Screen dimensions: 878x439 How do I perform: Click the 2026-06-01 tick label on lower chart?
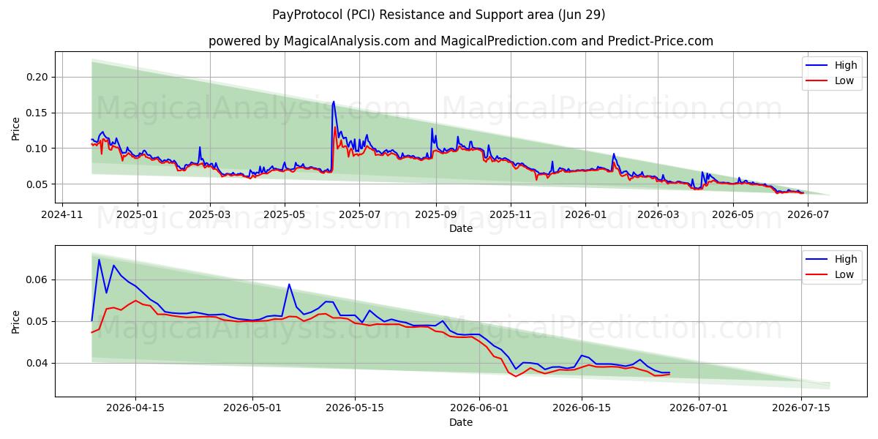pos(479,408)
